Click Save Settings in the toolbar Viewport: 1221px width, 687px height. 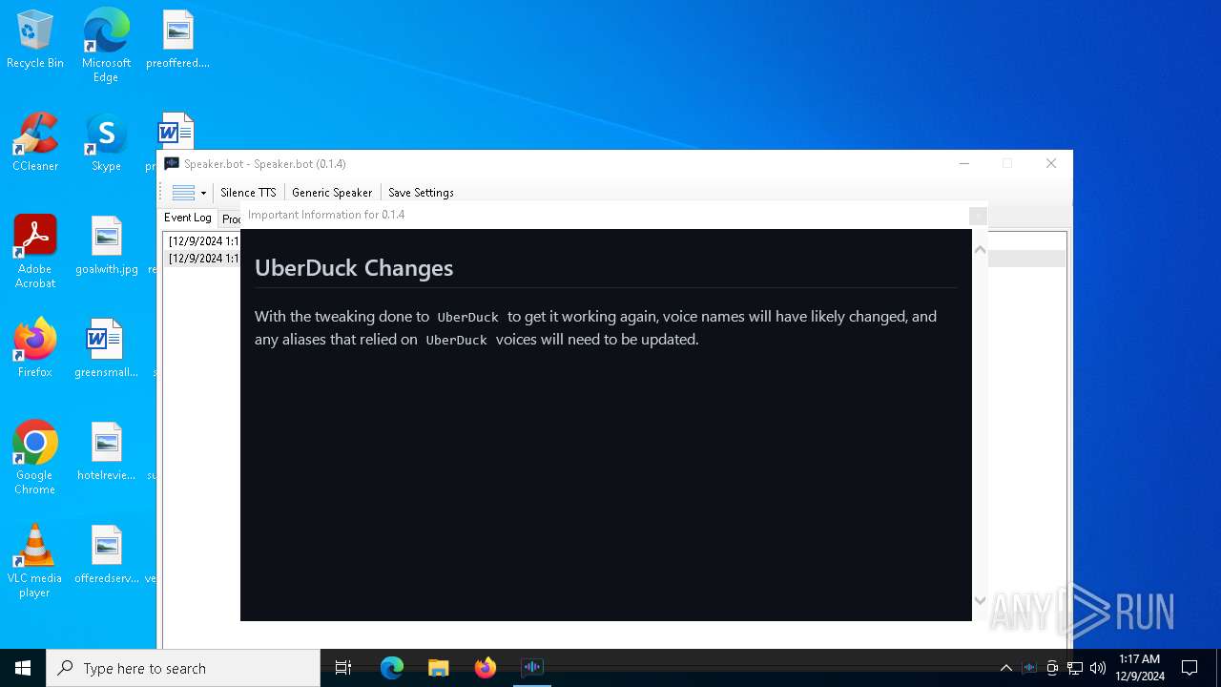pos(421,193)
